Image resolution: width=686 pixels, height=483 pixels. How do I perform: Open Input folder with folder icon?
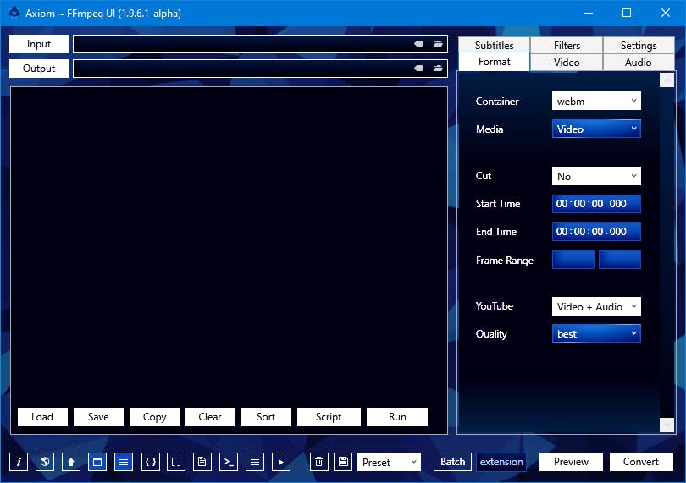click(x=438, y=44)
